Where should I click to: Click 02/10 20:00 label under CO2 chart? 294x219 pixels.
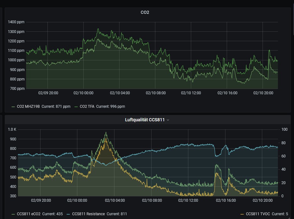click(263, 93)
